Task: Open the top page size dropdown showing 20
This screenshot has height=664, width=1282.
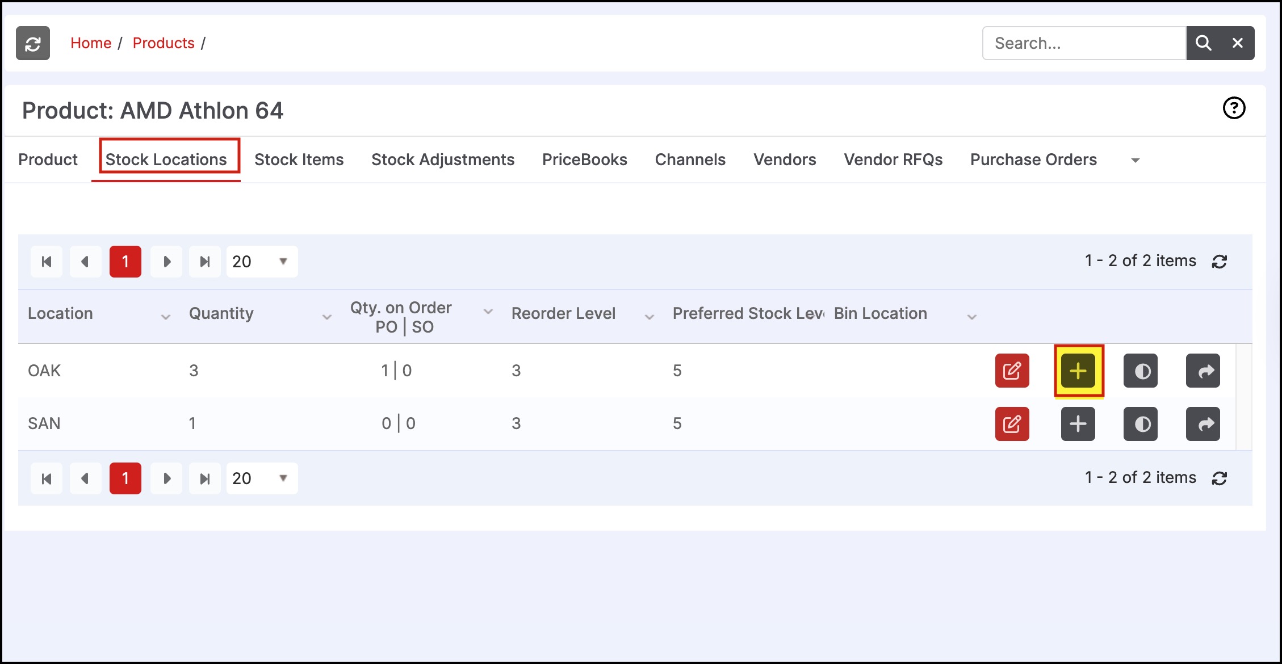Action: coord(262,262)
